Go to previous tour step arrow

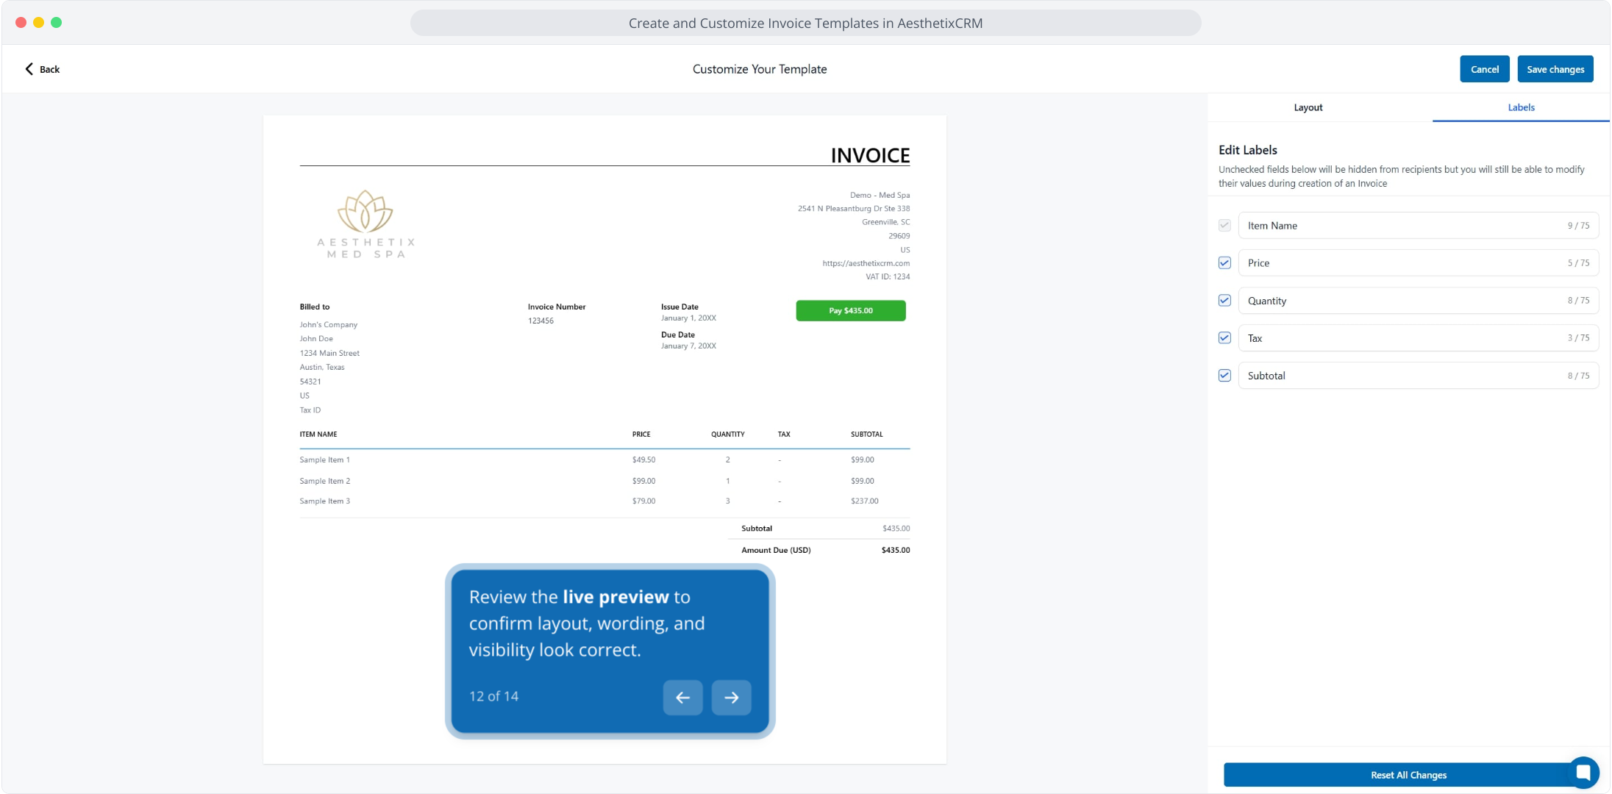pos(682,698)
